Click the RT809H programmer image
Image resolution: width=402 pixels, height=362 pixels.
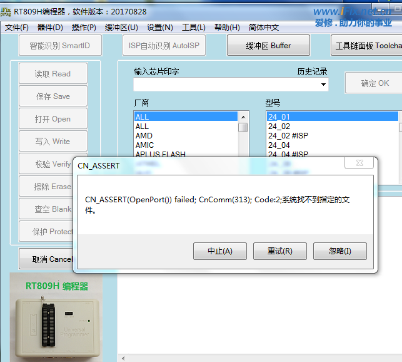[x=56, y=318]
